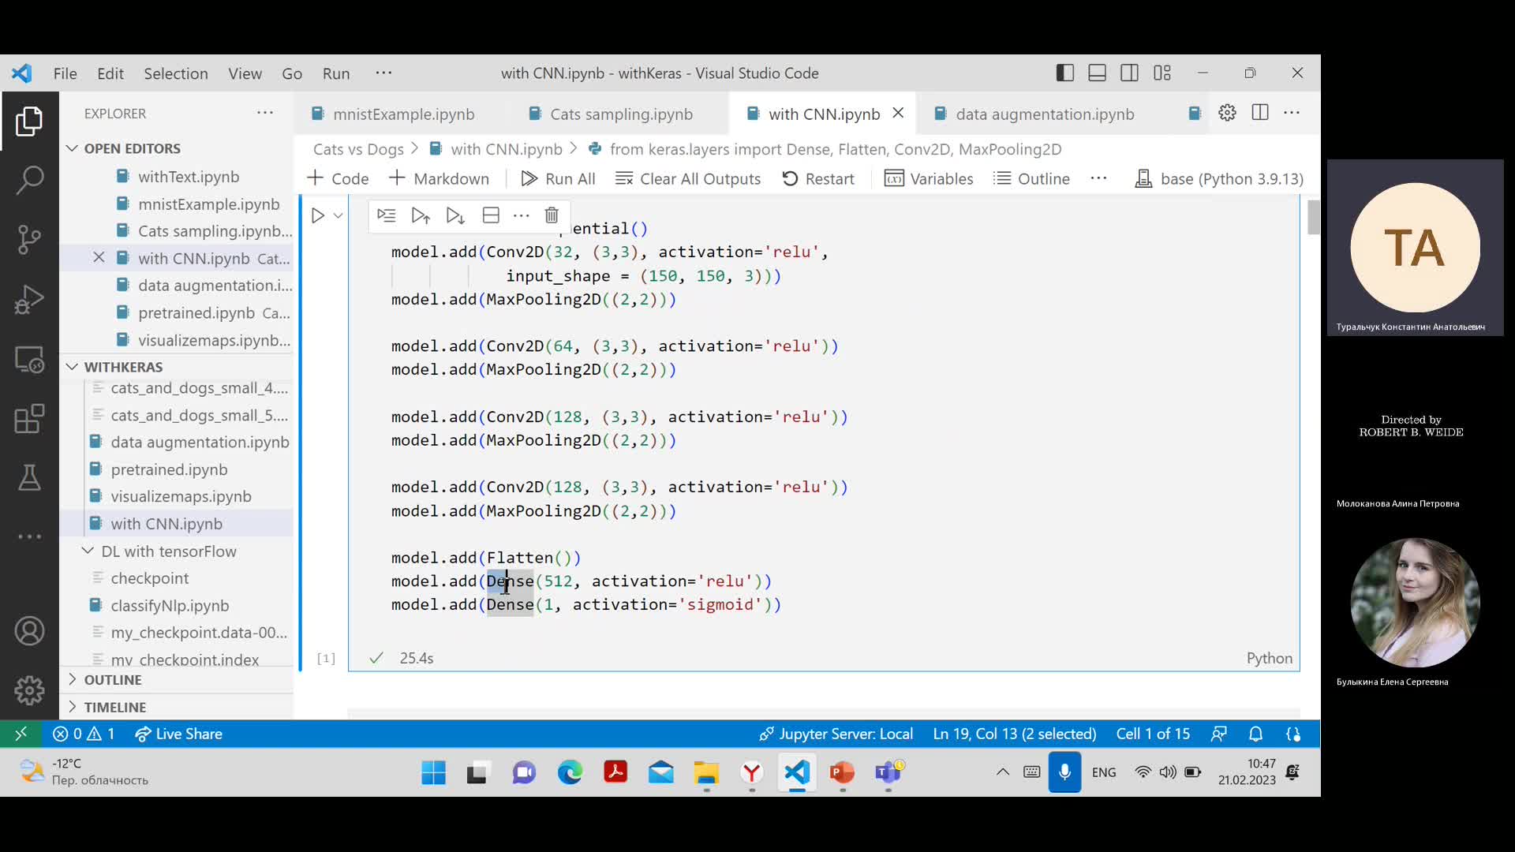Open notebook settings gear in editor title
Viewport: 1515px width, 852px height.
pyautogui.click(x=1227, y=113)
